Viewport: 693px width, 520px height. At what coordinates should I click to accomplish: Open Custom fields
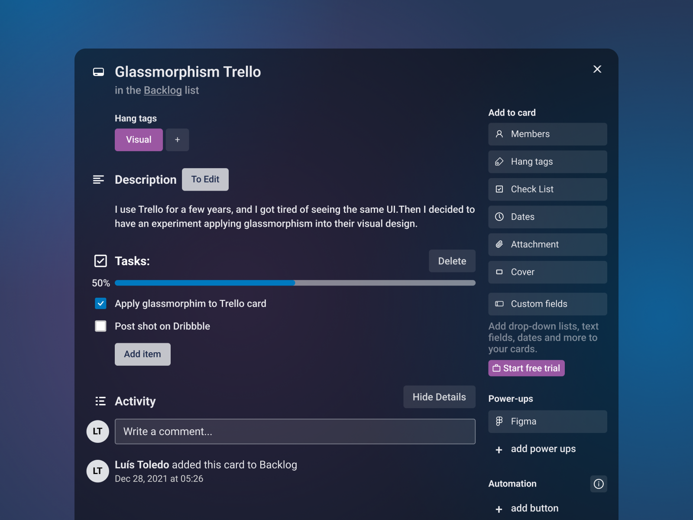[x=547, y=304]
